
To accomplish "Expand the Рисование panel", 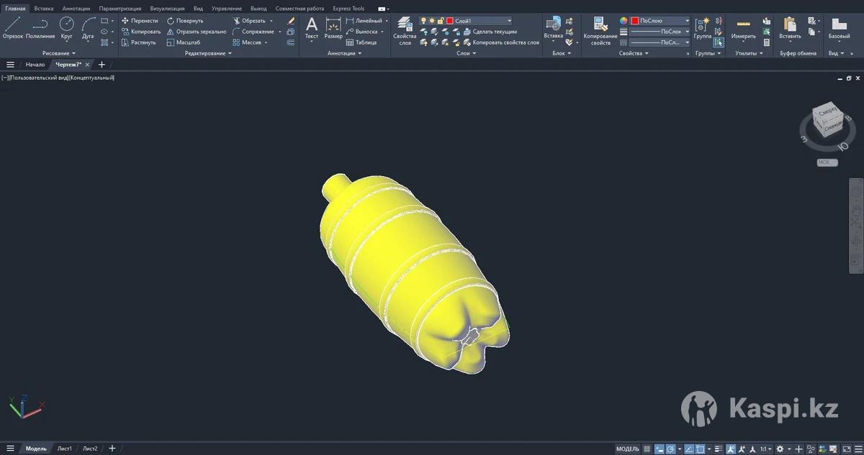I will click(x=59, y=53).
